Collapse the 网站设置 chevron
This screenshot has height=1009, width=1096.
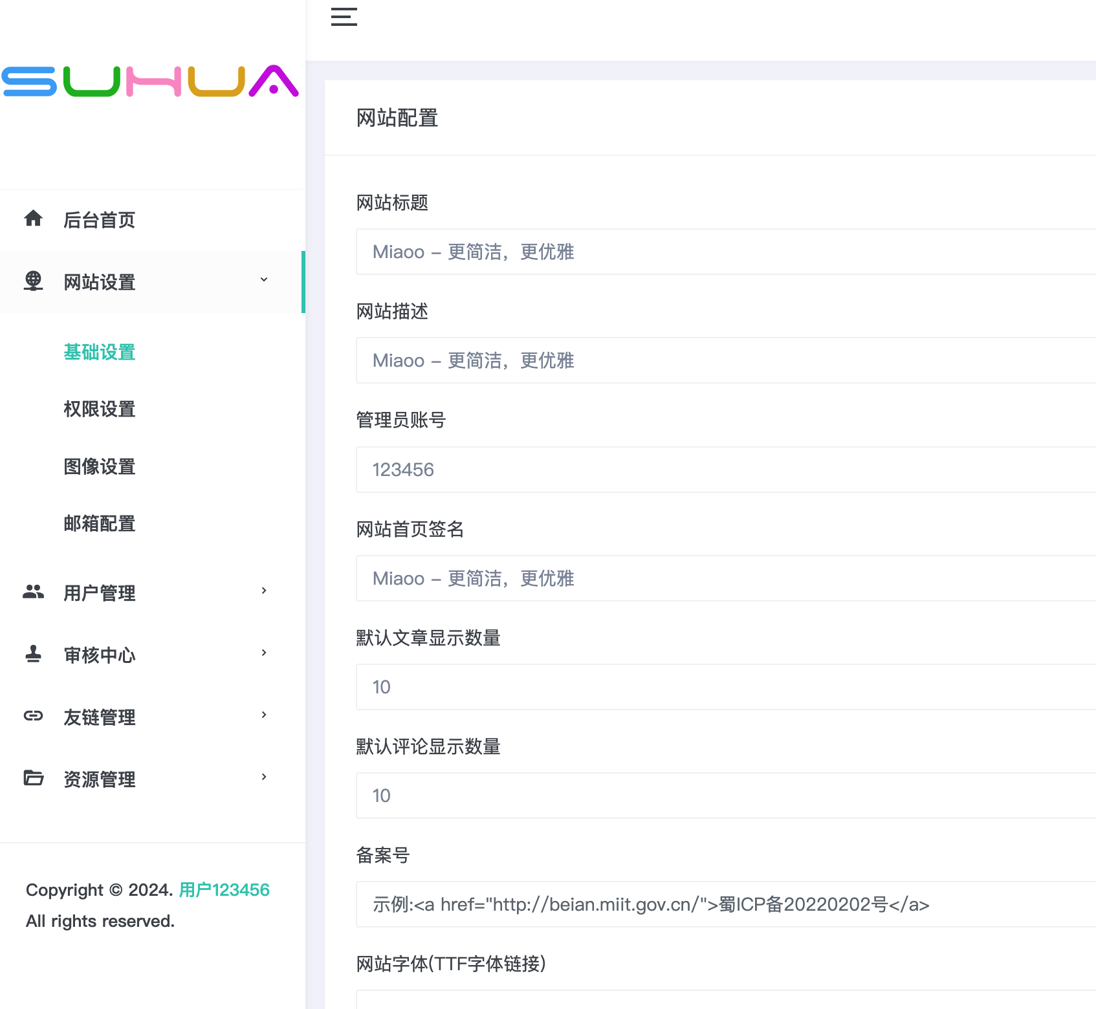pos(264,279)
